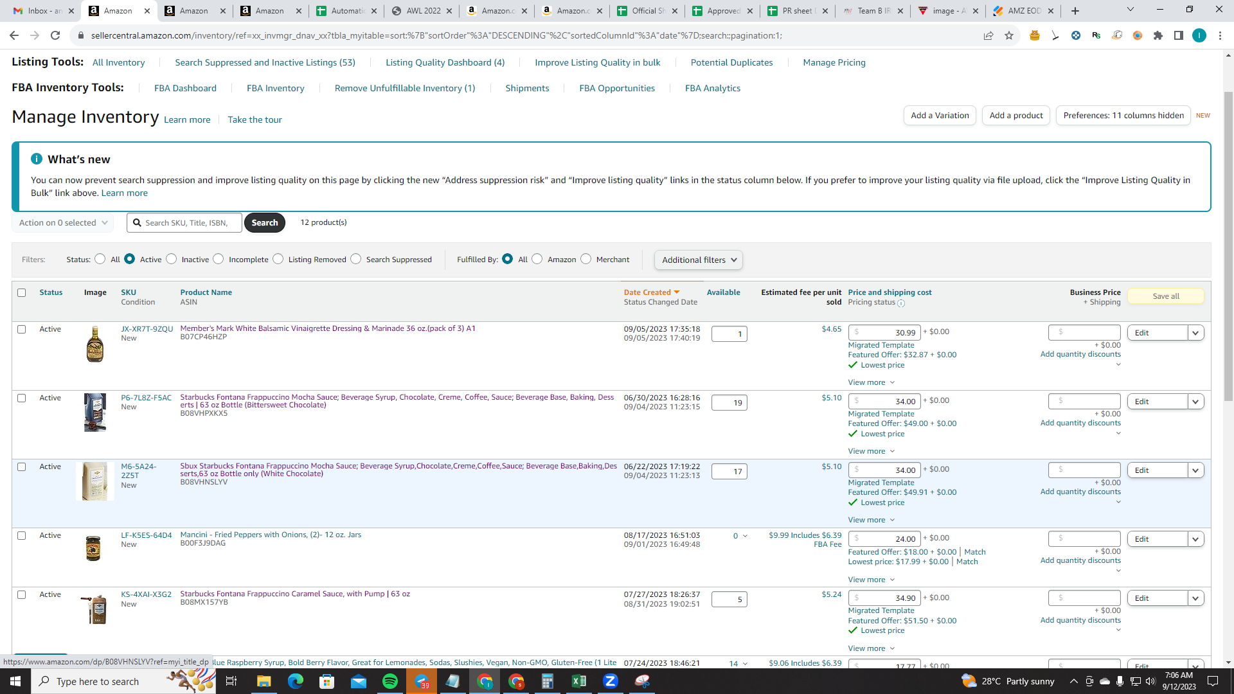
Task: Click the Pricing status info icon
Action: [x=901, y=303]
